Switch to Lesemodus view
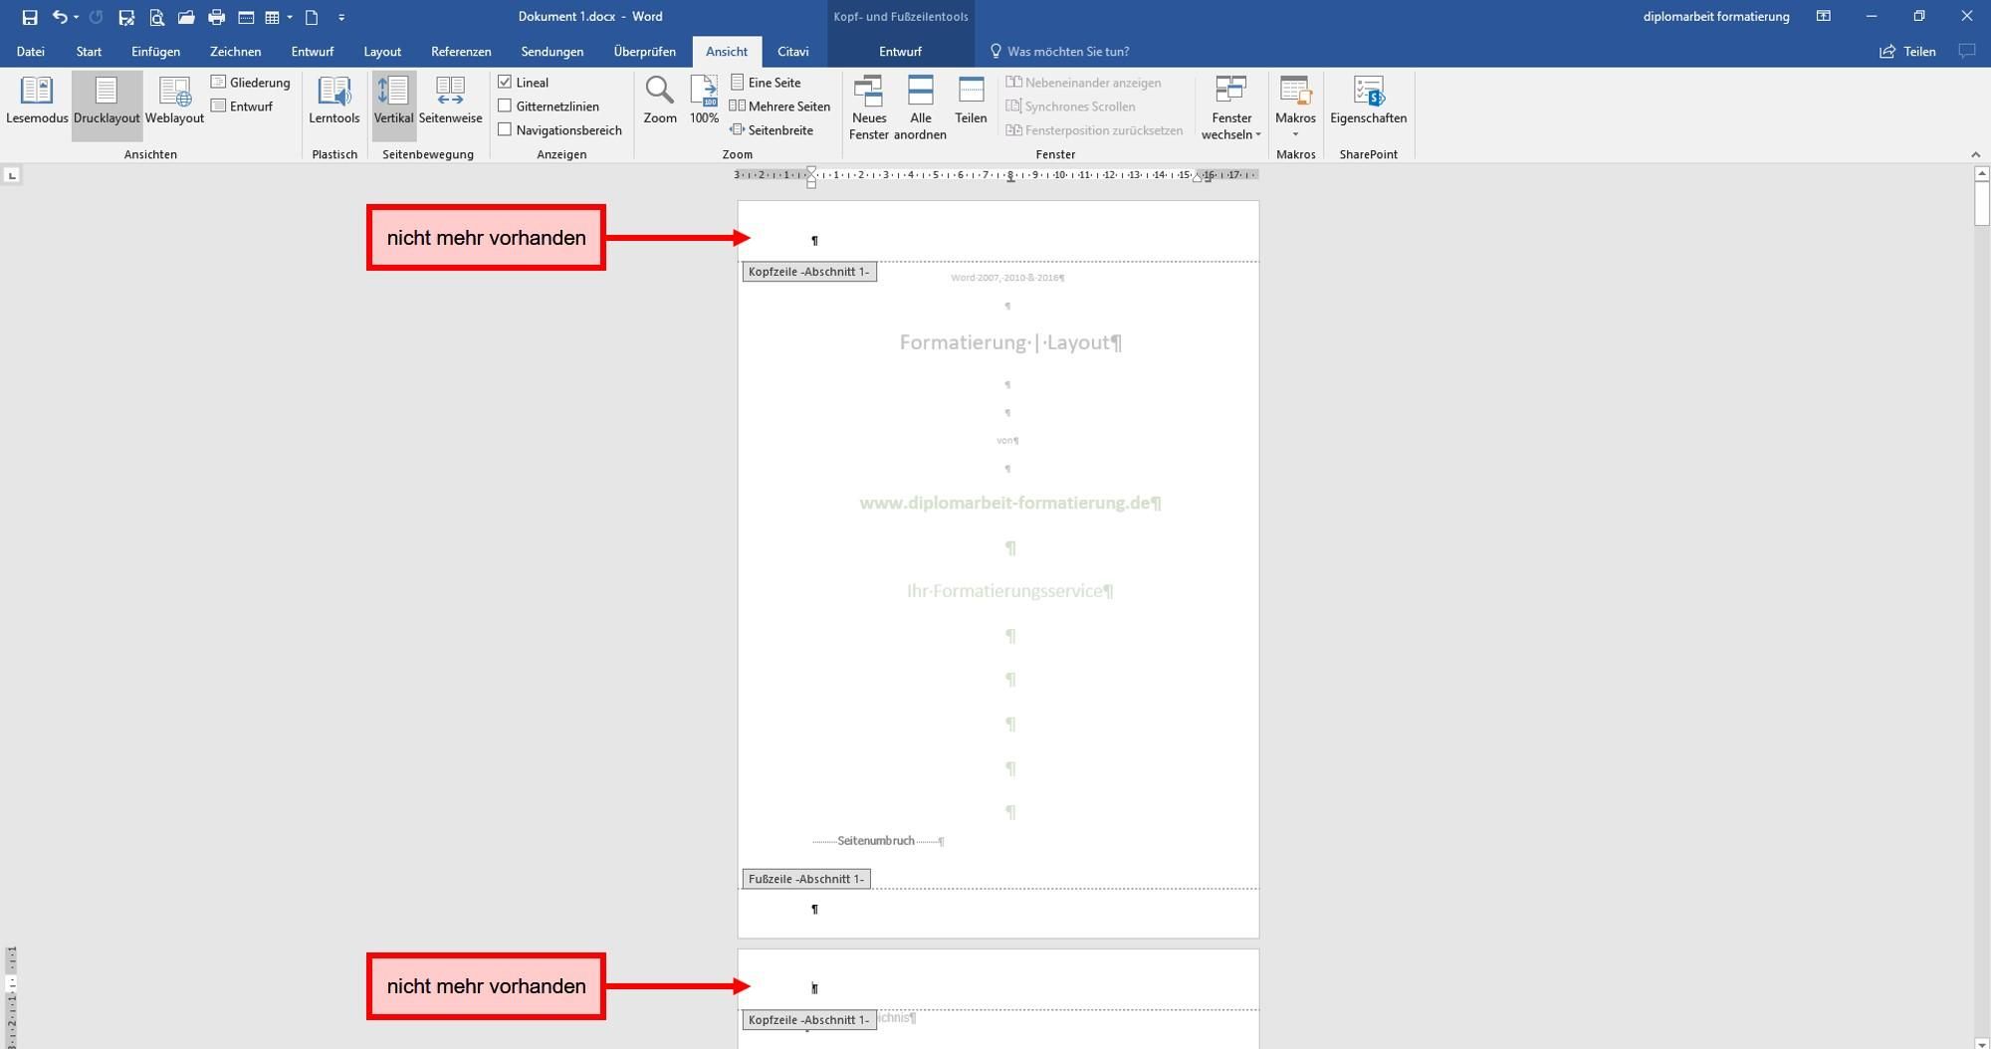Viewport: 1991px width, 1049px height. (x=37, y=103)
